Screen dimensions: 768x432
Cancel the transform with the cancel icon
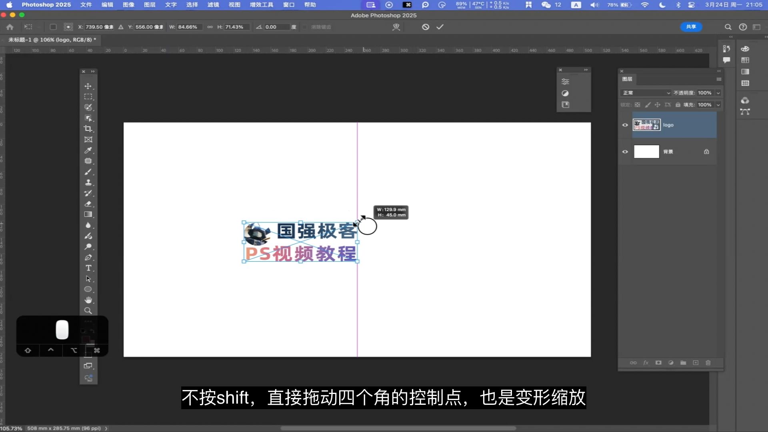click(x=426, y=27)
